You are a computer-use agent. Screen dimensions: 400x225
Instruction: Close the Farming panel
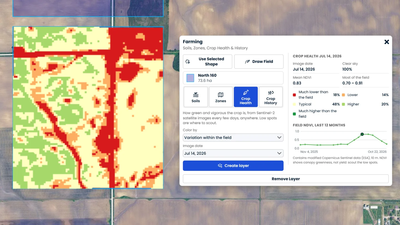coord(386,42)
